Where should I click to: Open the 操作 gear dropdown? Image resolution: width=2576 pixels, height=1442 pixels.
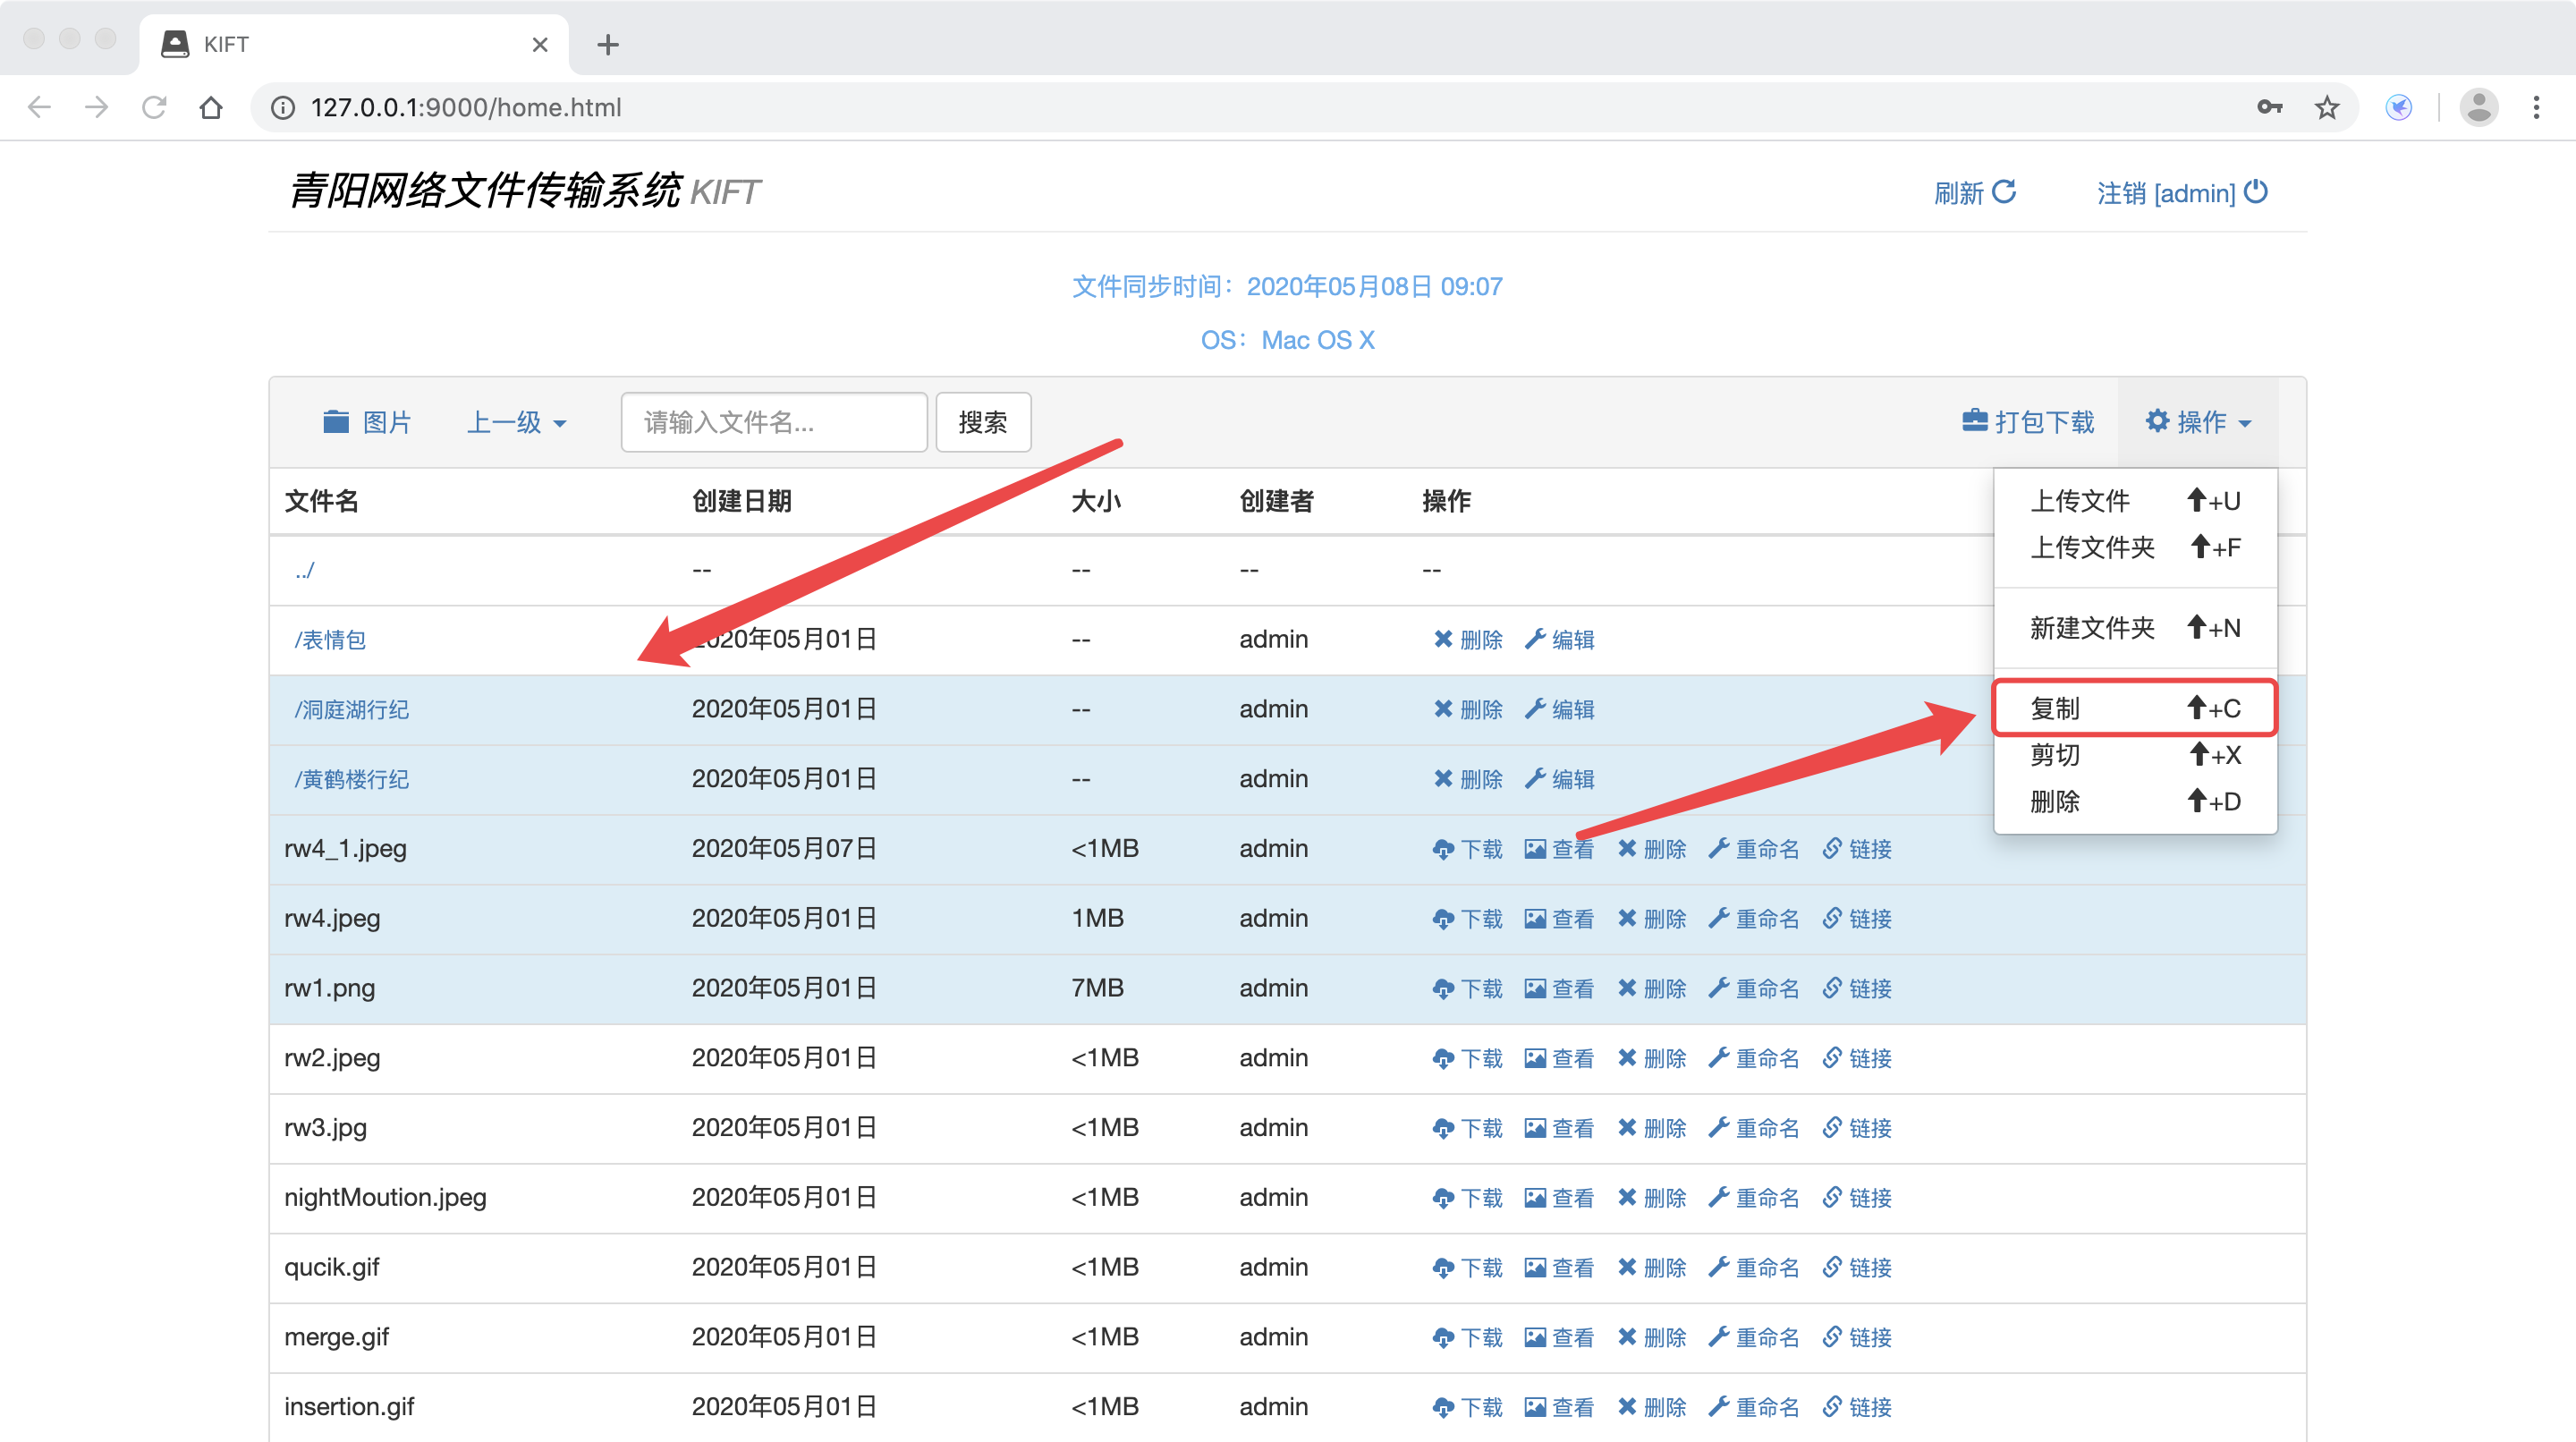coord(2198,422)
